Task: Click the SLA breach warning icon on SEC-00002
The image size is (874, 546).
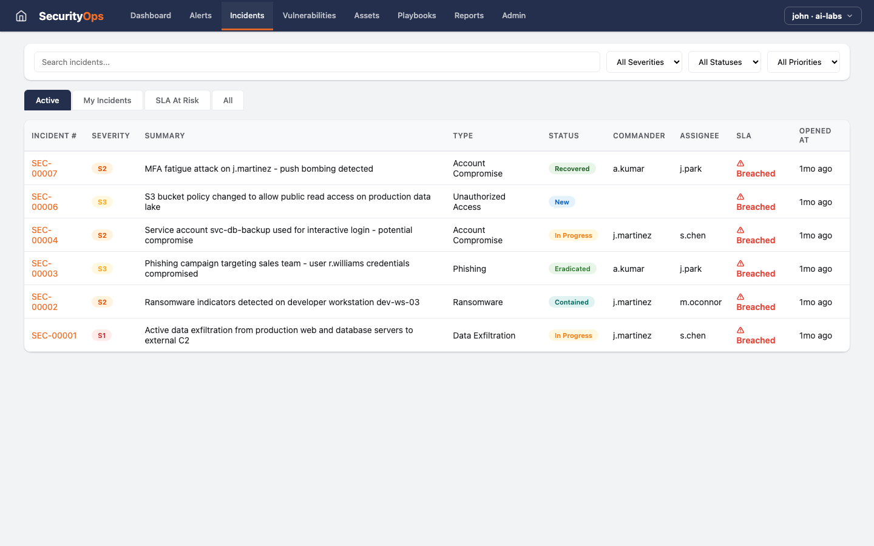Action: [740, 297]
